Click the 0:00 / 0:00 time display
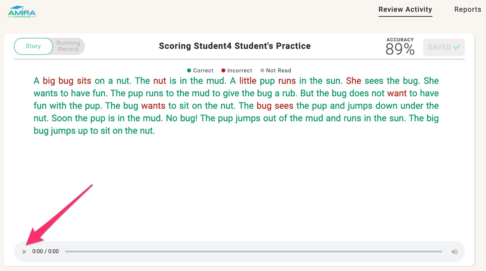 46,251
